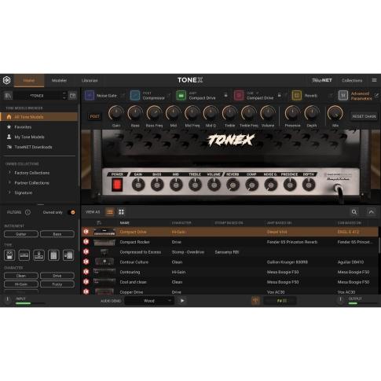This screenshot has width=381, height=381.
Task: Click the IK Multimedia logo icon
Action: tap(7, 80)
